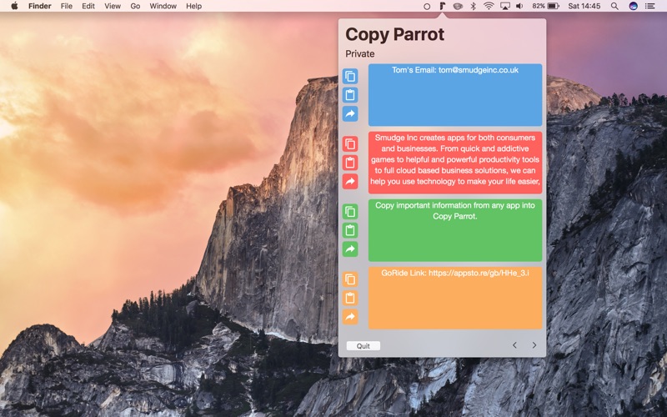Share the red Smudge Inc clip
This screenshot has height=417, width=667.
(350, 181)
